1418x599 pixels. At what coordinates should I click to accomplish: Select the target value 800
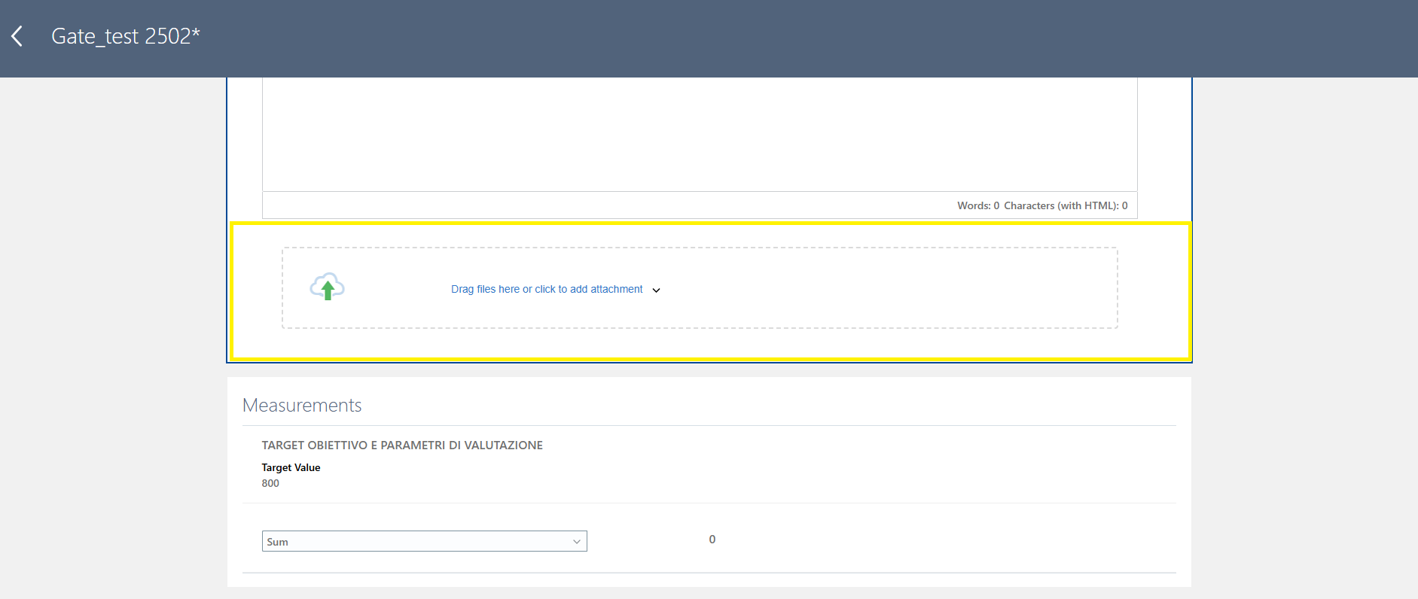pyautogui.click(x=270, y=483)
